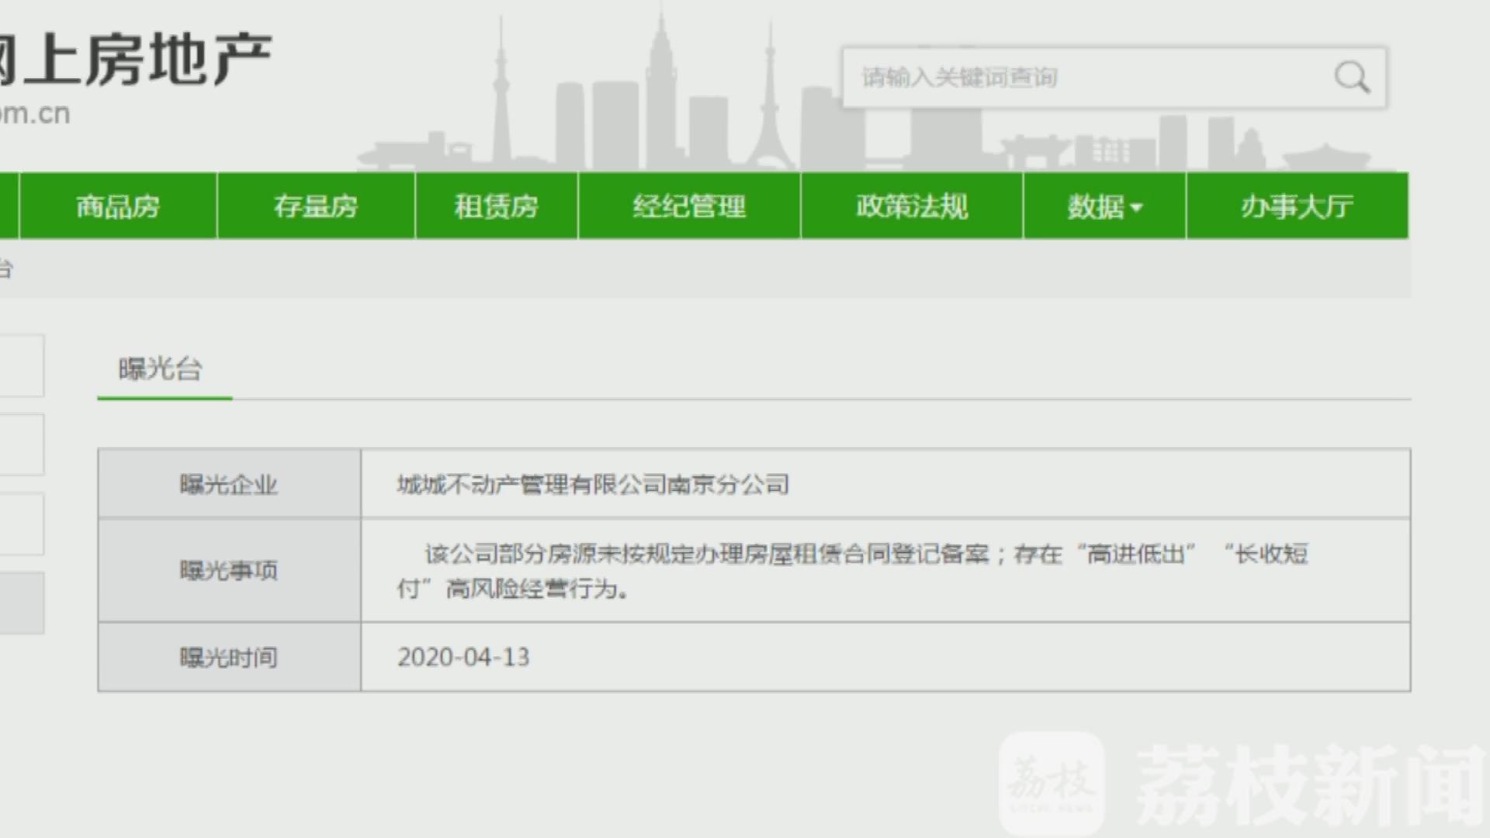Viewport: 1490px width, 838px height.
Task: Go to 经纪管理 section
Action: click(689, 206)
